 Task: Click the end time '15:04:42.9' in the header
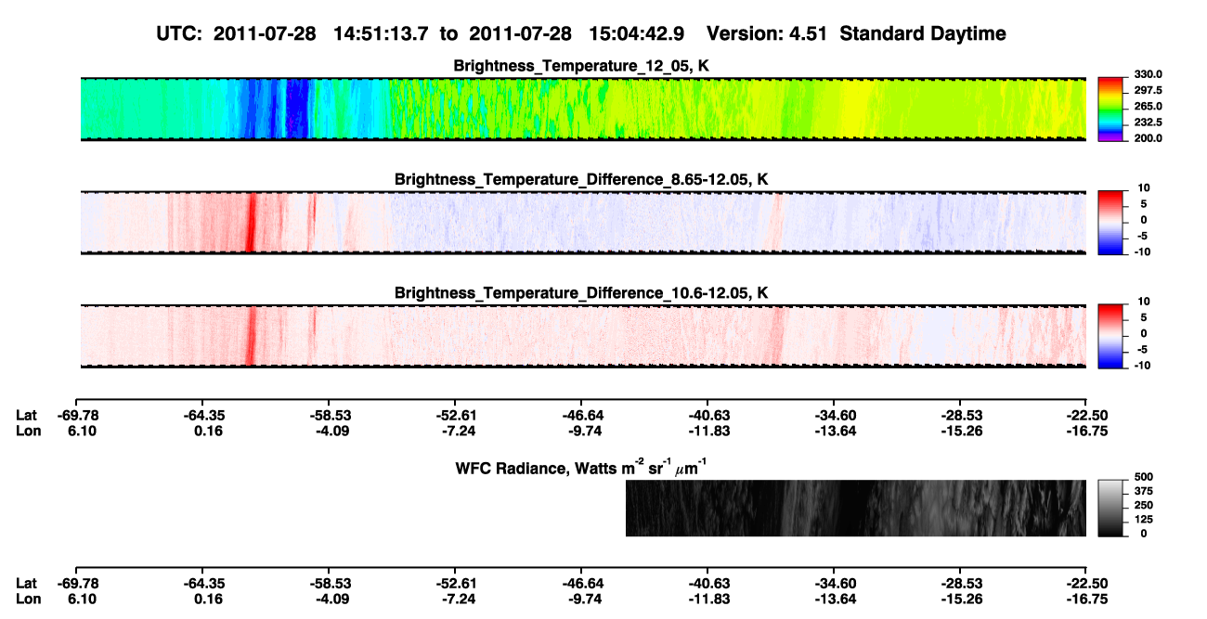click(636, 33)
